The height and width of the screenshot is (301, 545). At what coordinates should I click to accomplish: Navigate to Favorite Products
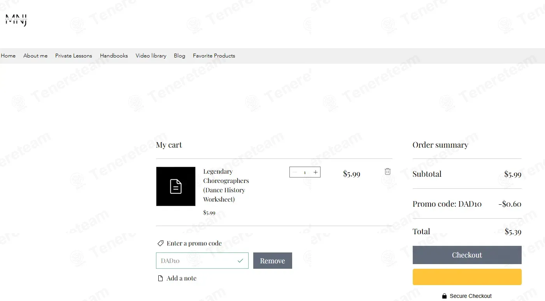point(214,56)
